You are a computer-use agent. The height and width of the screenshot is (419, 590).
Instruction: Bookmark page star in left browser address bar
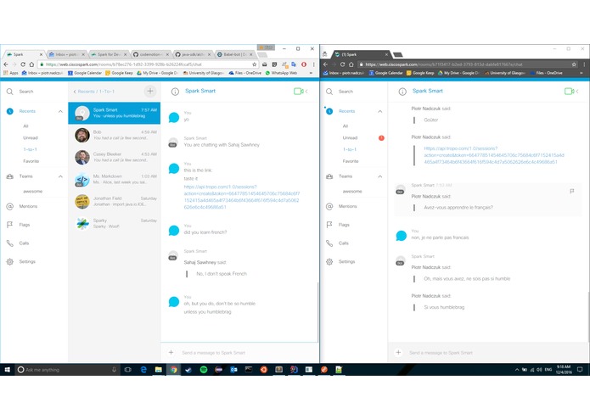coord(255,64)
